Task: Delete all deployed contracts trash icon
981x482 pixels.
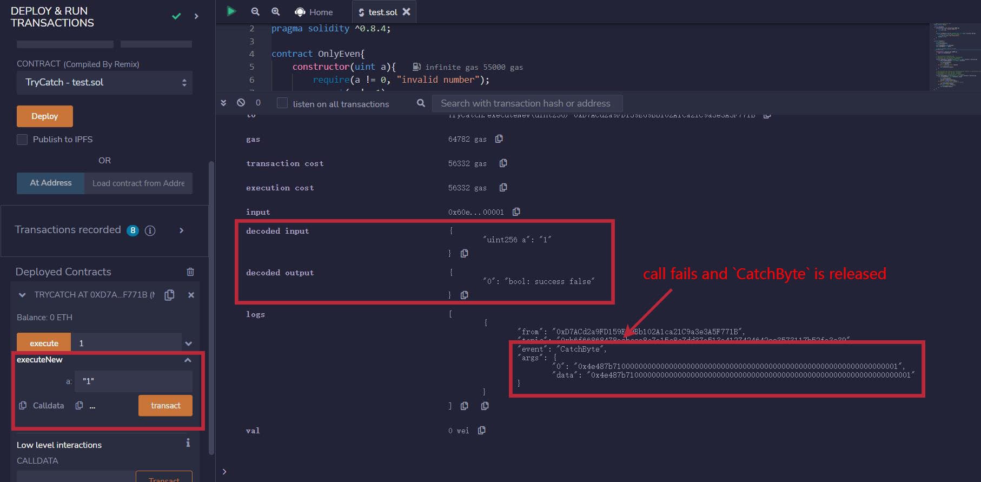Action: (190, 272)
